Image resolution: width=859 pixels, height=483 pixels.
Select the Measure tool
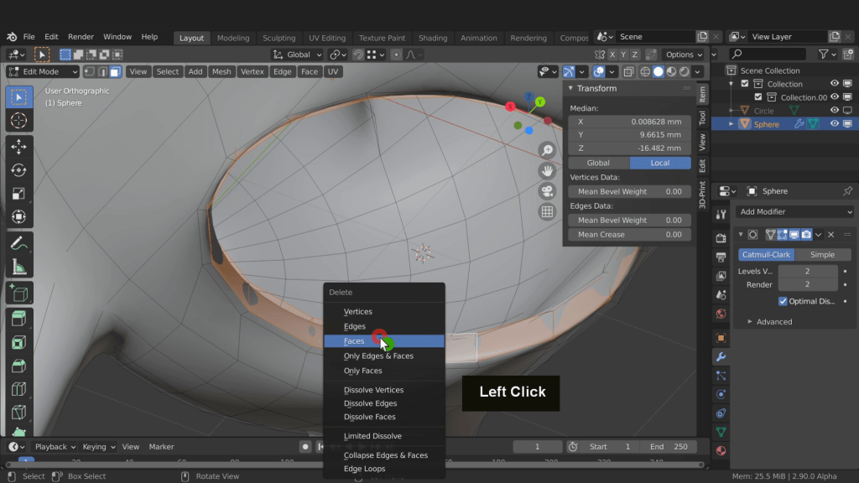[18, 267]
